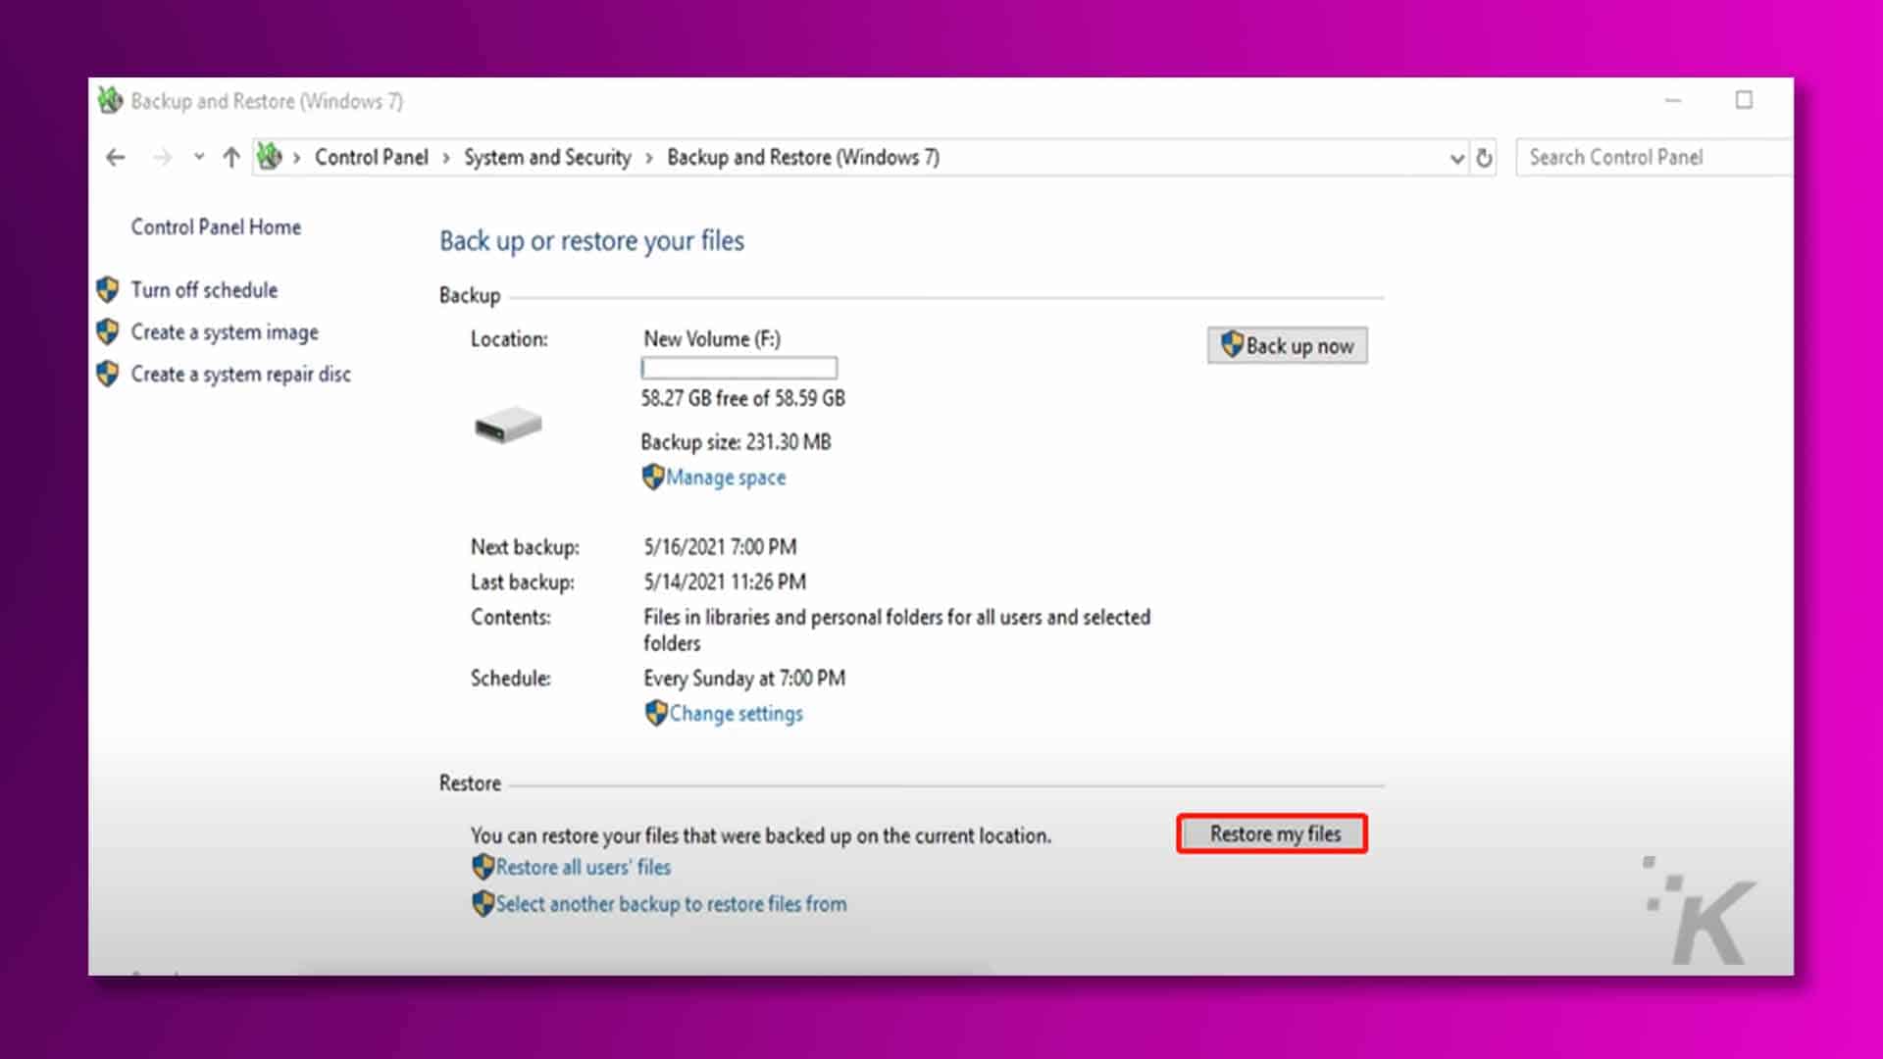
Task: Expand the address bar history dropdown
Action: [1456, 159]
